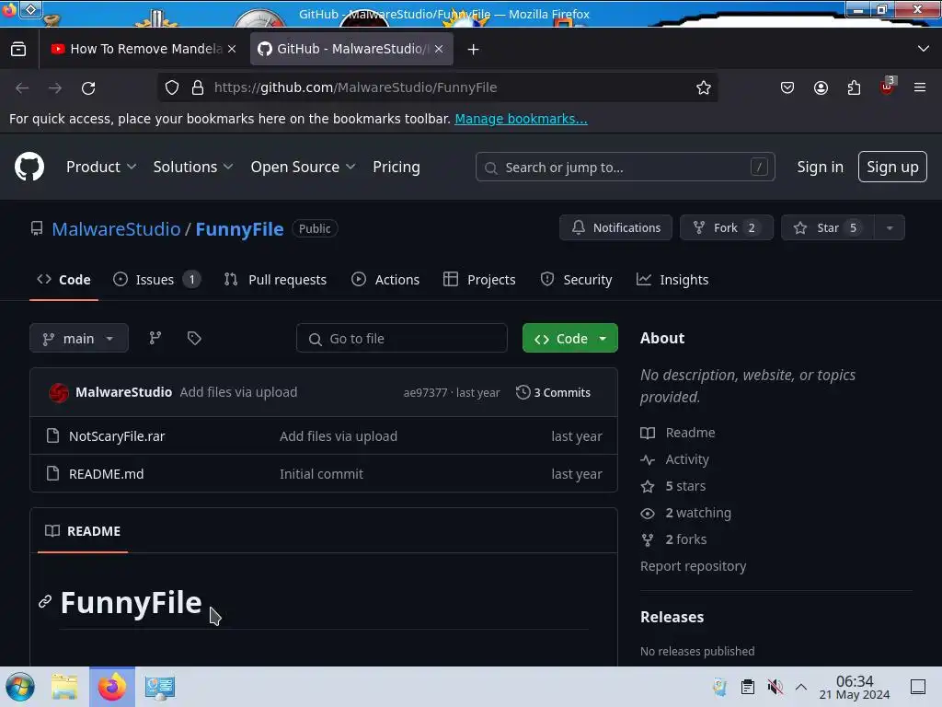Expand the Product menu
The width and height of the screenshot is (942, 707).
(x=101, y=168)
